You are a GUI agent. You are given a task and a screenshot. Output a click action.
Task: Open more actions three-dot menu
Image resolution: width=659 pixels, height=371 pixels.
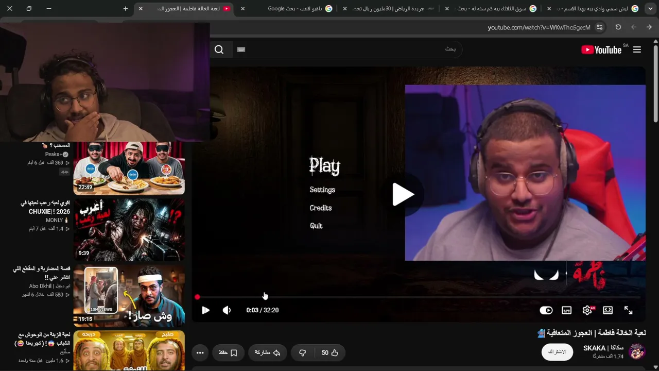(x=200, y=353)
